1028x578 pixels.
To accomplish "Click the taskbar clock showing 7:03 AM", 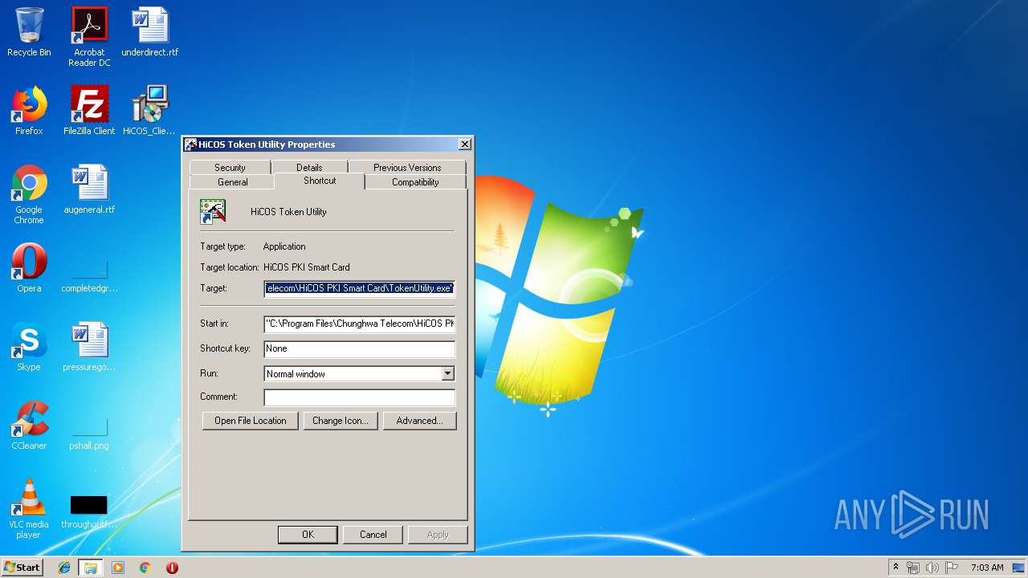I will pos(987,568).
